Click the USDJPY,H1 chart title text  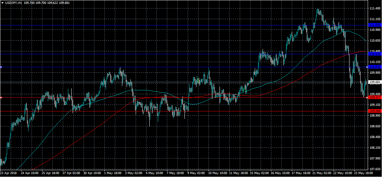13,3
